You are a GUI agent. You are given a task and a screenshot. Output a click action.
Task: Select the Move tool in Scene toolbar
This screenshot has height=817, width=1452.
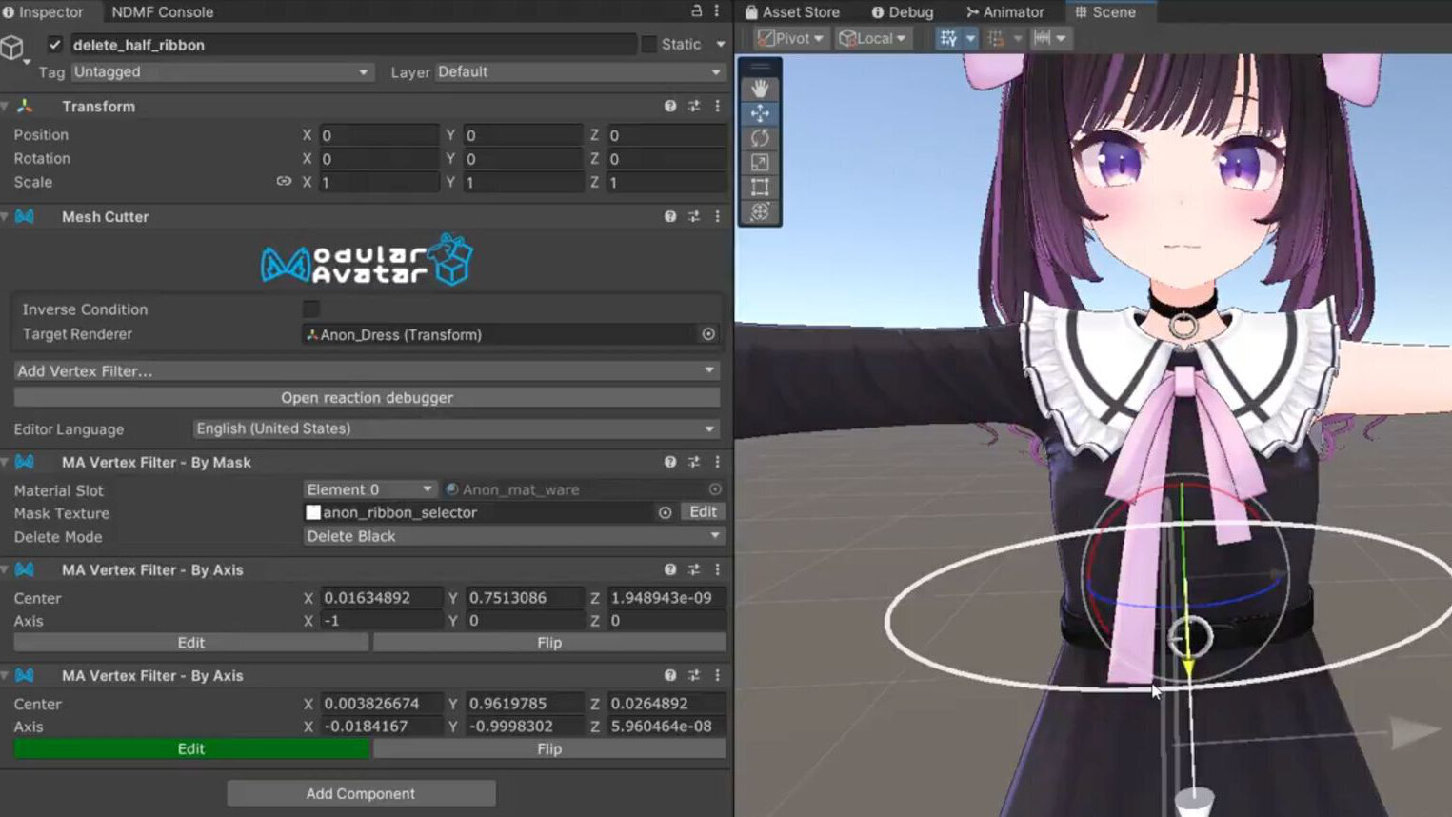(760, 113)
